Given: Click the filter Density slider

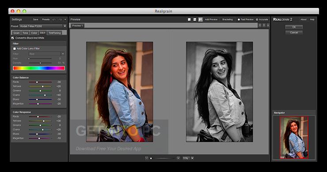Looking at the screenshot, I should point(40,63).
